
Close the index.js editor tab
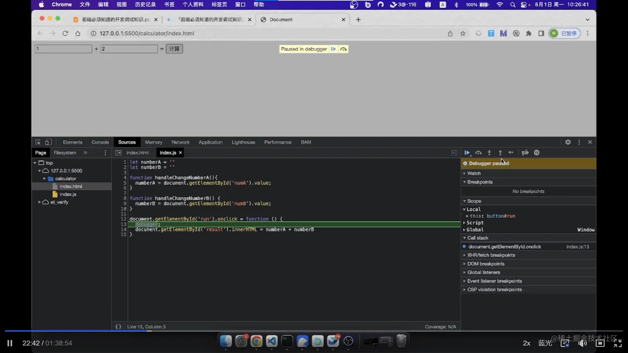(x=180, y=153)
